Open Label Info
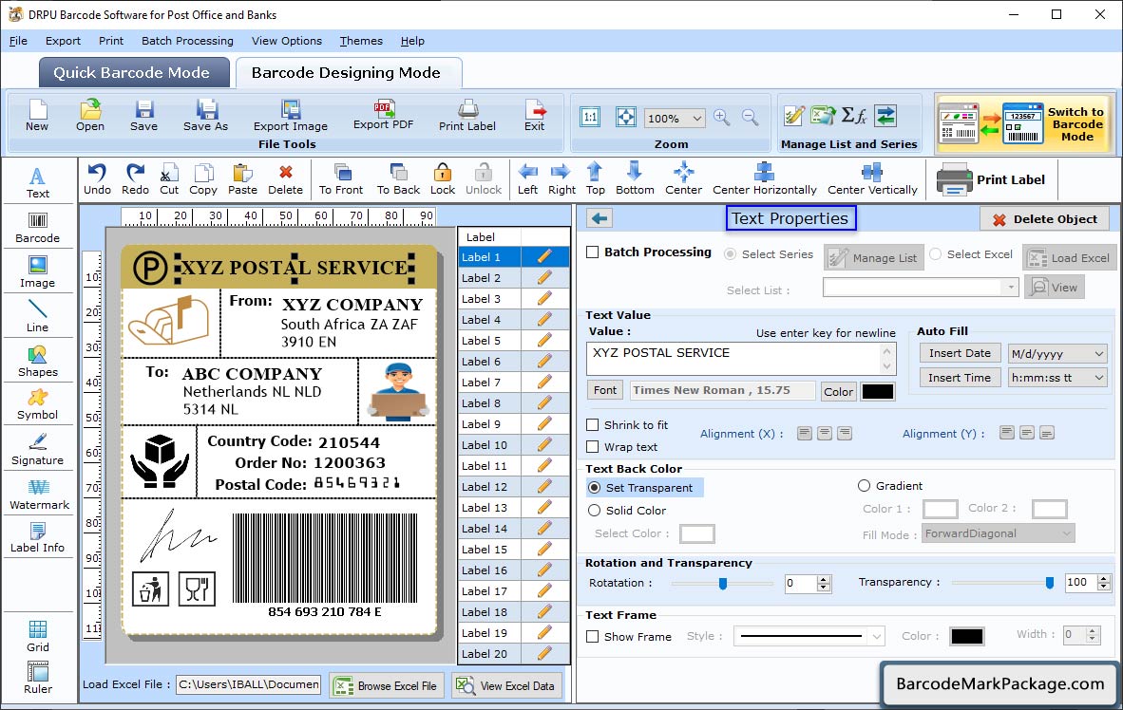1123x710 pixels. 37,537
